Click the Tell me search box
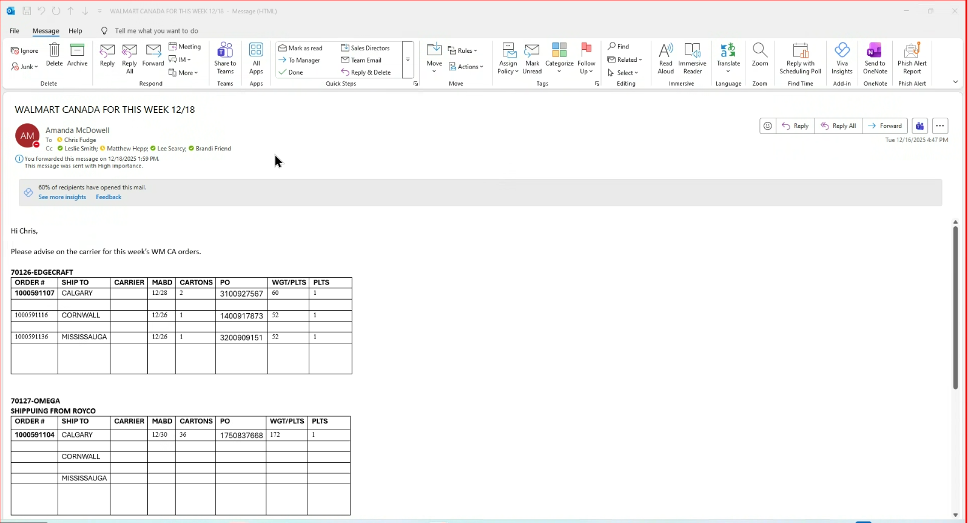 pos(156,31)
